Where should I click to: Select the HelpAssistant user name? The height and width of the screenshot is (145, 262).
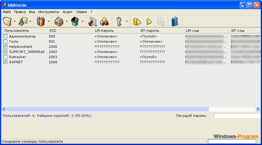pos(21,47)
